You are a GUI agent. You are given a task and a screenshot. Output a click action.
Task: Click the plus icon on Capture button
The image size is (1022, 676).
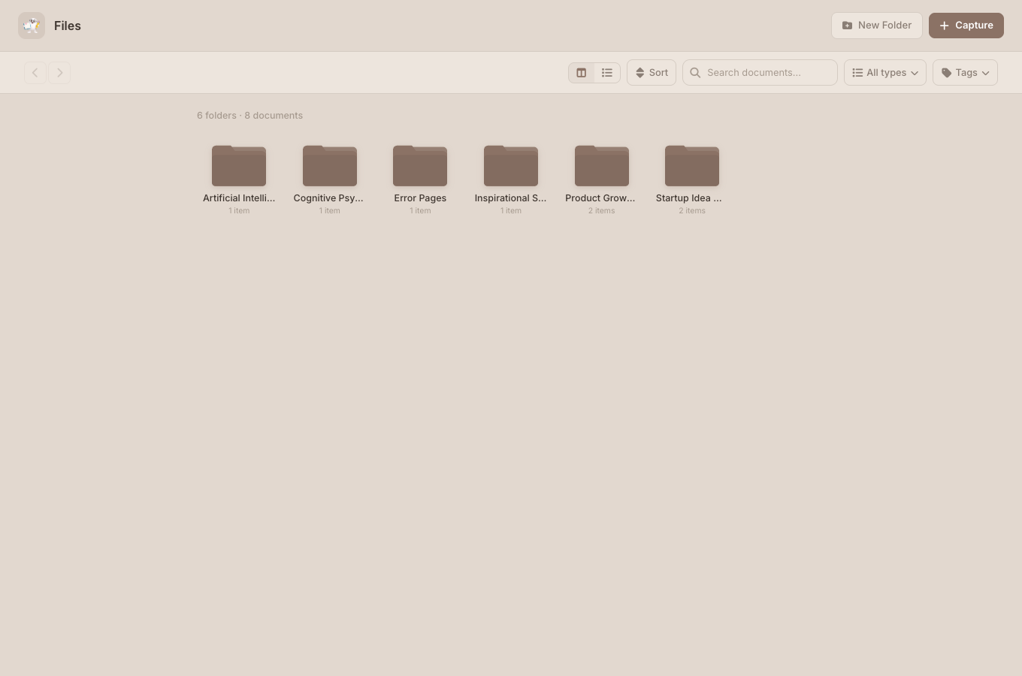944,25
